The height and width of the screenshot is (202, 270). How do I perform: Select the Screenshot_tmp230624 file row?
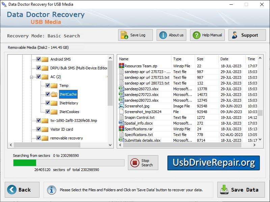pyautogui.click(x=145, y=111)
